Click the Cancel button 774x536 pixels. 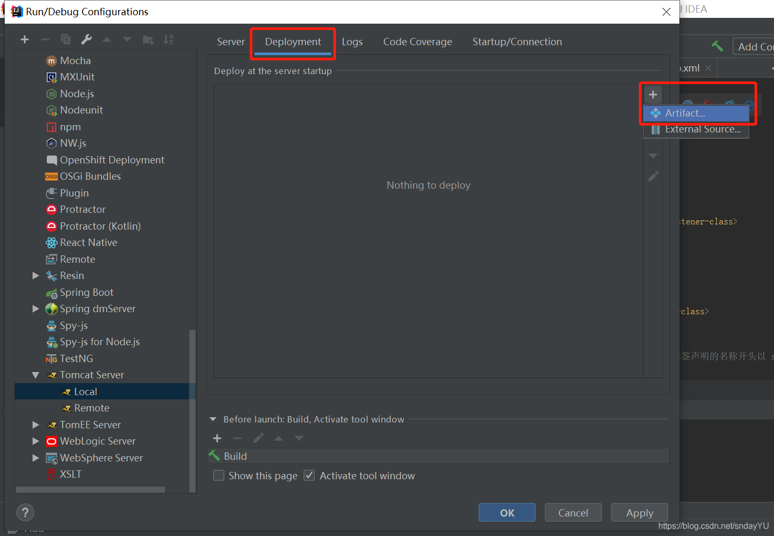(573, 513)
